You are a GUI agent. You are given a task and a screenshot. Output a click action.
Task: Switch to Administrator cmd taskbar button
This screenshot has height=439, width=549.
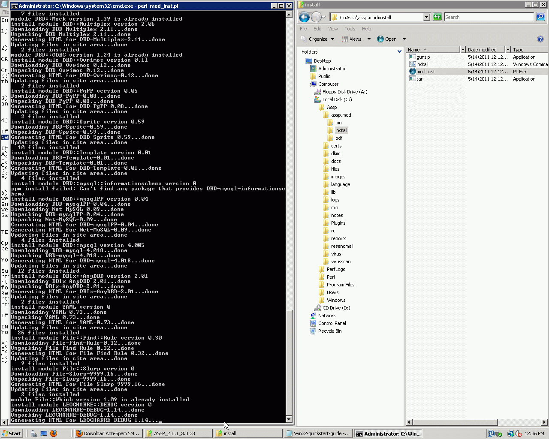(389, 433)
